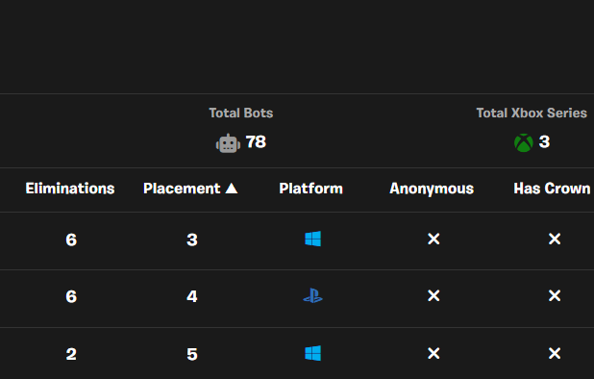Select placement value 3 cell
594x379 pixels.
[192, 240]
